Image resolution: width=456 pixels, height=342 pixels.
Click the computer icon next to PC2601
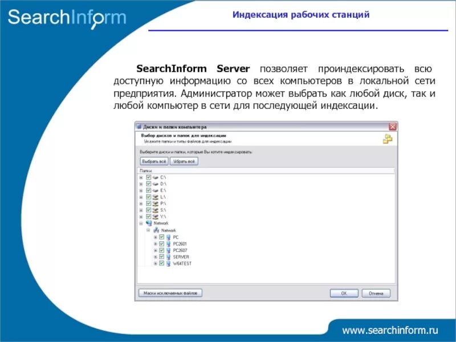coord(168,244)
